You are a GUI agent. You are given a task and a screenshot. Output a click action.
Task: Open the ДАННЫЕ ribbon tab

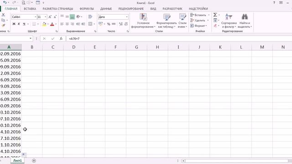tap(106, 9)
